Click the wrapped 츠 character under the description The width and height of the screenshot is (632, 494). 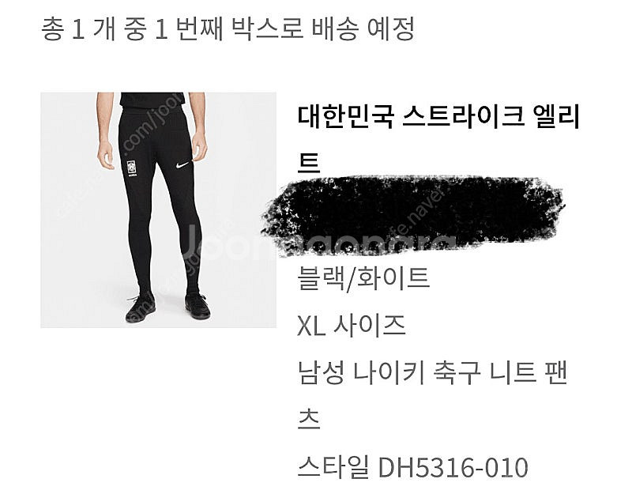308,419
